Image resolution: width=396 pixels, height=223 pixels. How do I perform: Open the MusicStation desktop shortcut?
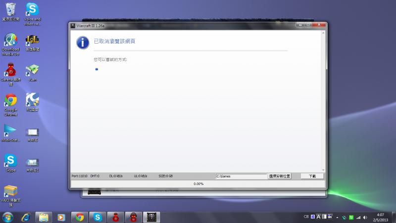(10, 133)
